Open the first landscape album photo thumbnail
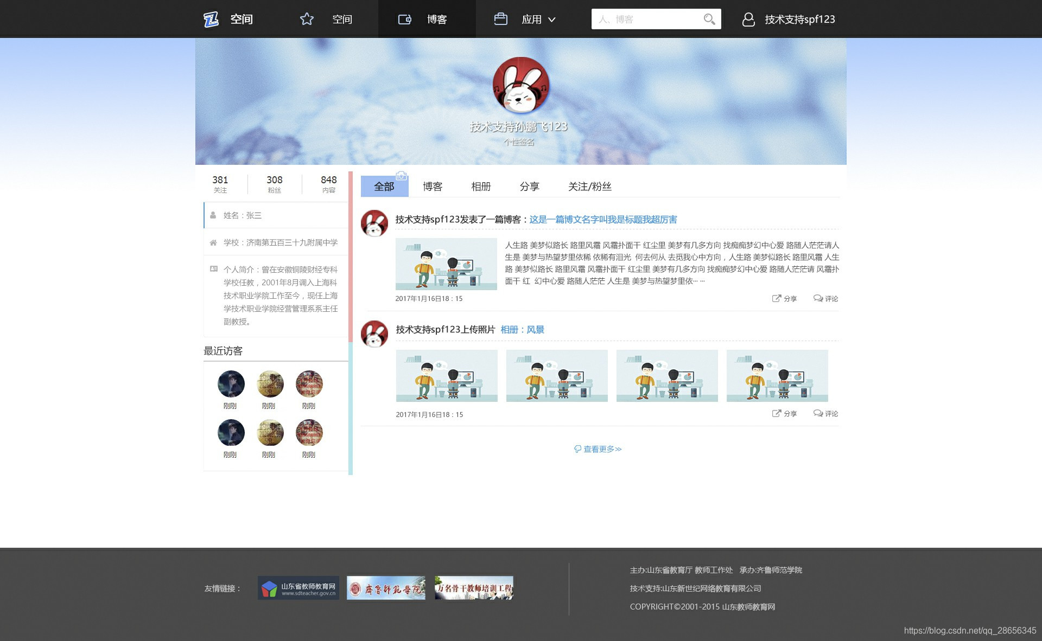Screen dimensions: 1042x641 [x=447, y=376]
